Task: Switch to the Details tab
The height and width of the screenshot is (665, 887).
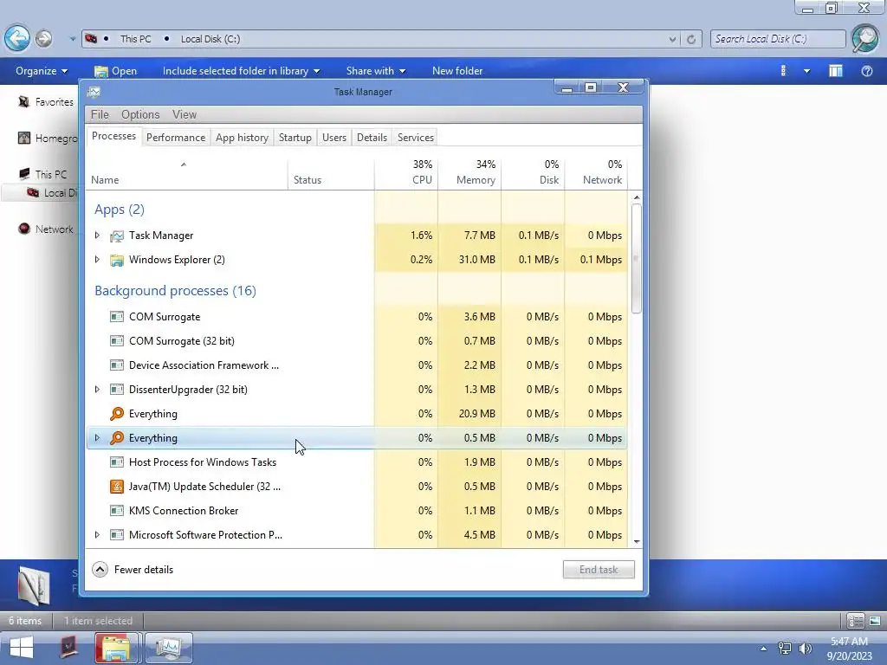Action: pyautogui.click(x=372, y=138)
